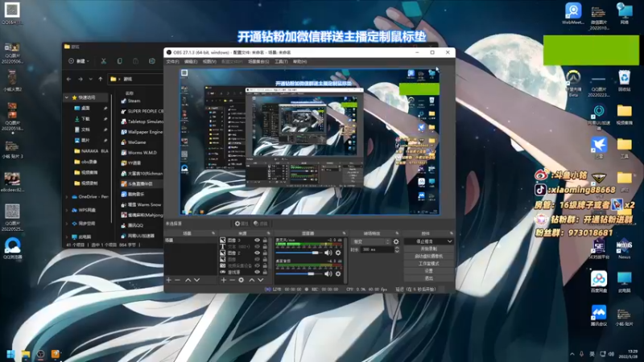644x362 pixels.
Task: Go up one folder in File Explorer
Action: (x=100, y=79)
